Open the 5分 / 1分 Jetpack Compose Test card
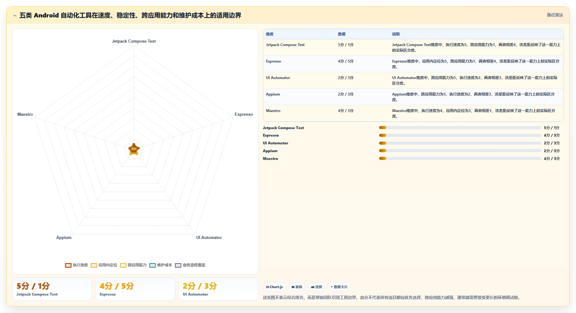Viewport: 576px width, 313px height. click(52, 289)
